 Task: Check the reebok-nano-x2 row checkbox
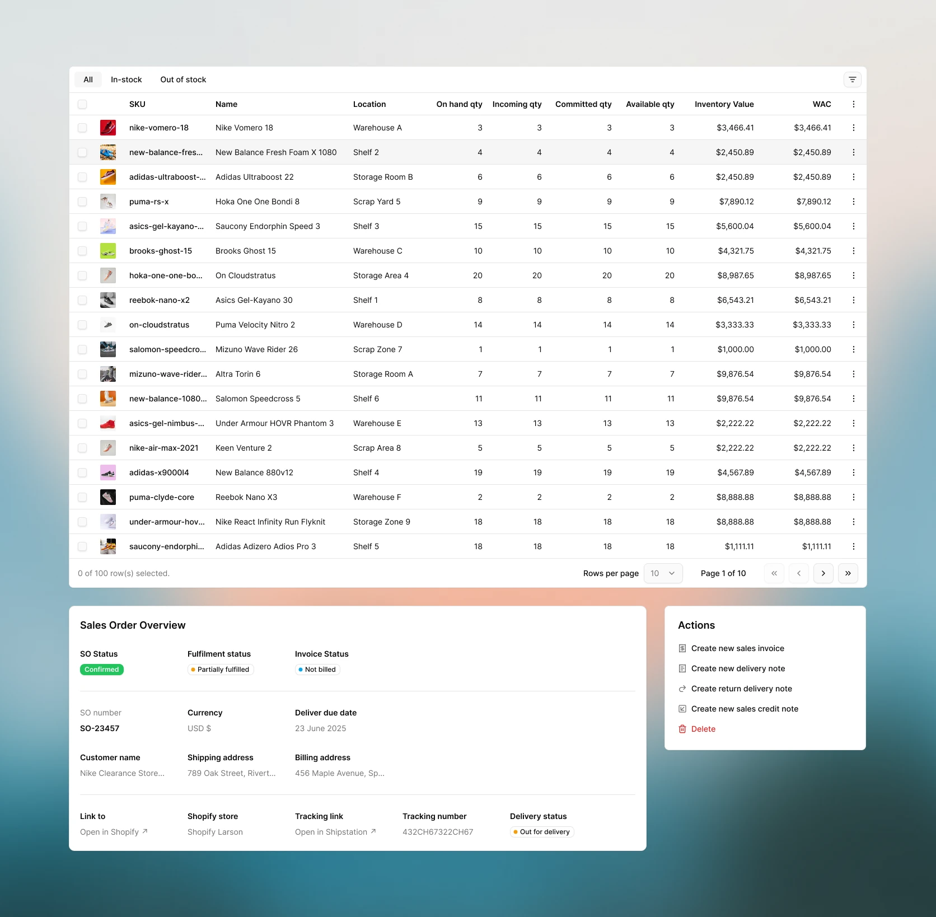[x=82, y=300]
